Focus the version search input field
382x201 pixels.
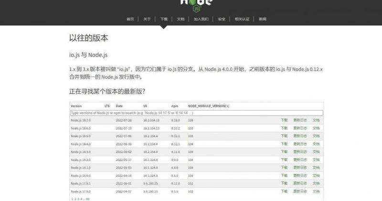tap(197, 113)
